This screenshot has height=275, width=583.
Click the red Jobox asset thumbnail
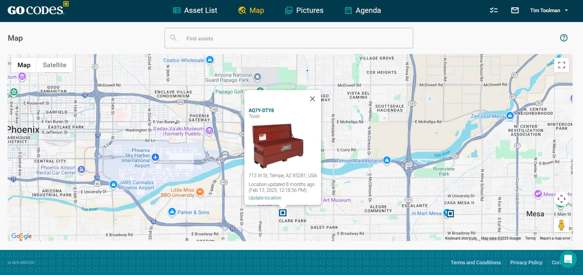pos(278,146)
